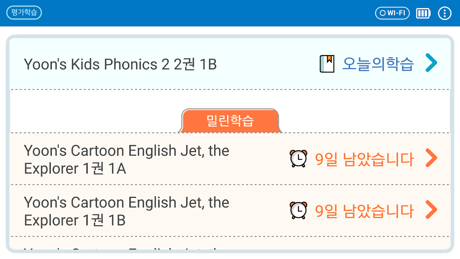The width and height of the screenshot is (460, 259).
Task: Tap 9일 남았습니다 text for 1권 1A
Action: point(364,159)
